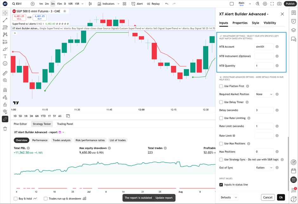Check Trades run-up & drawdown checkbox
Viewport: 298px width, 204px height.
[x=46, y=199]
